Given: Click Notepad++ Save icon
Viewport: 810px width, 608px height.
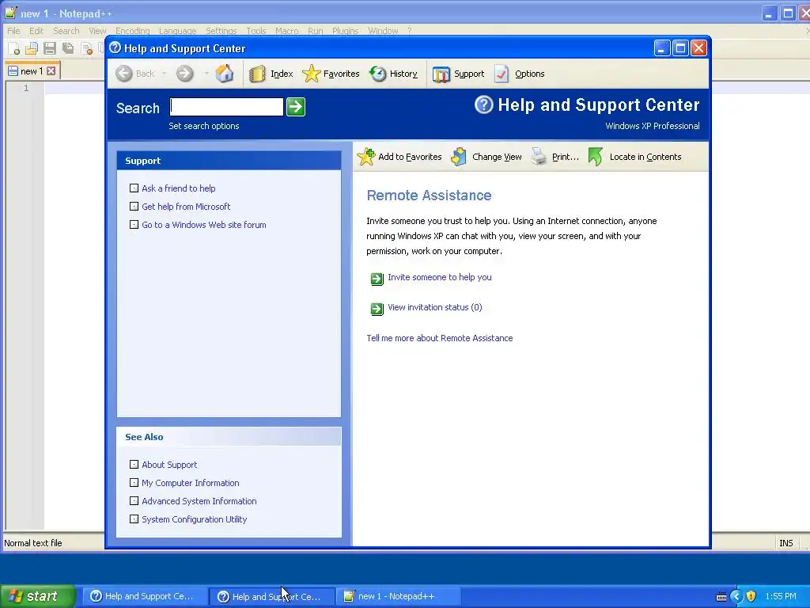Looking at the screenshot, I should [x=50, y=48].
